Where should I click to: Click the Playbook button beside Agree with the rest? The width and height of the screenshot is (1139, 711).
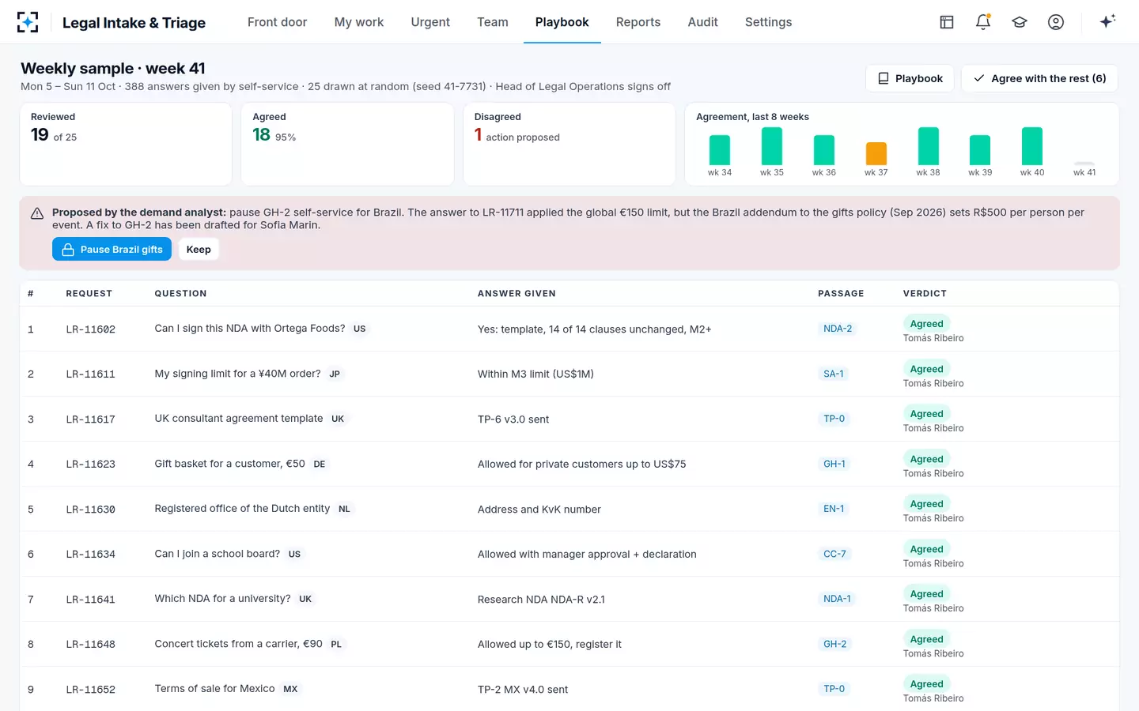click(910, 78)
